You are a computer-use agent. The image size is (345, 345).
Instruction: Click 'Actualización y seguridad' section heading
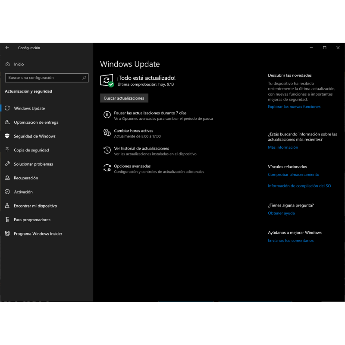pyautogui.click(x=28, y=91)
